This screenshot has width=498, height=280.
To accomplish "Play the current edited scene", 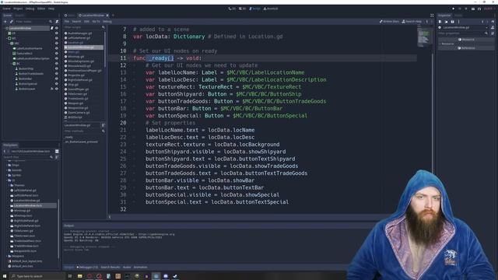I will (473, 9).
